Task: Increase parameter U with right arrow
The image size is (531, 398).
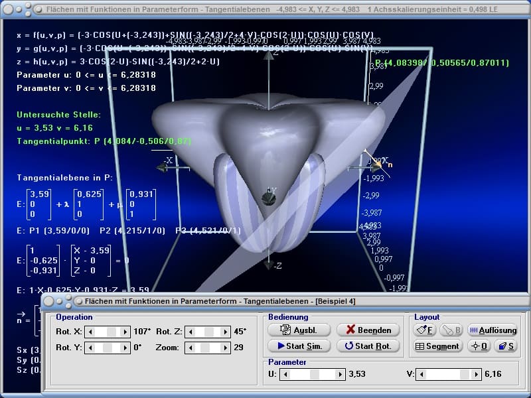Action: pyautogui.click(x=340, y=374)
